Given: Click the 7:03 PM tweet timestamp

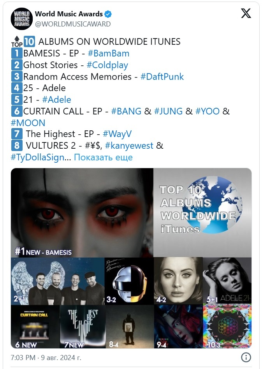Looking at the screenshot, I should 46,358.
